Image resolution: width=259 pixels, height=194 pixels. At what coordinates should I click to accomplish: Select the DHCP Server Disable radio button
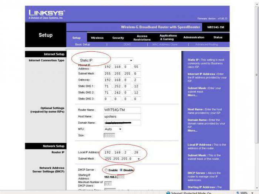(121, 170)
